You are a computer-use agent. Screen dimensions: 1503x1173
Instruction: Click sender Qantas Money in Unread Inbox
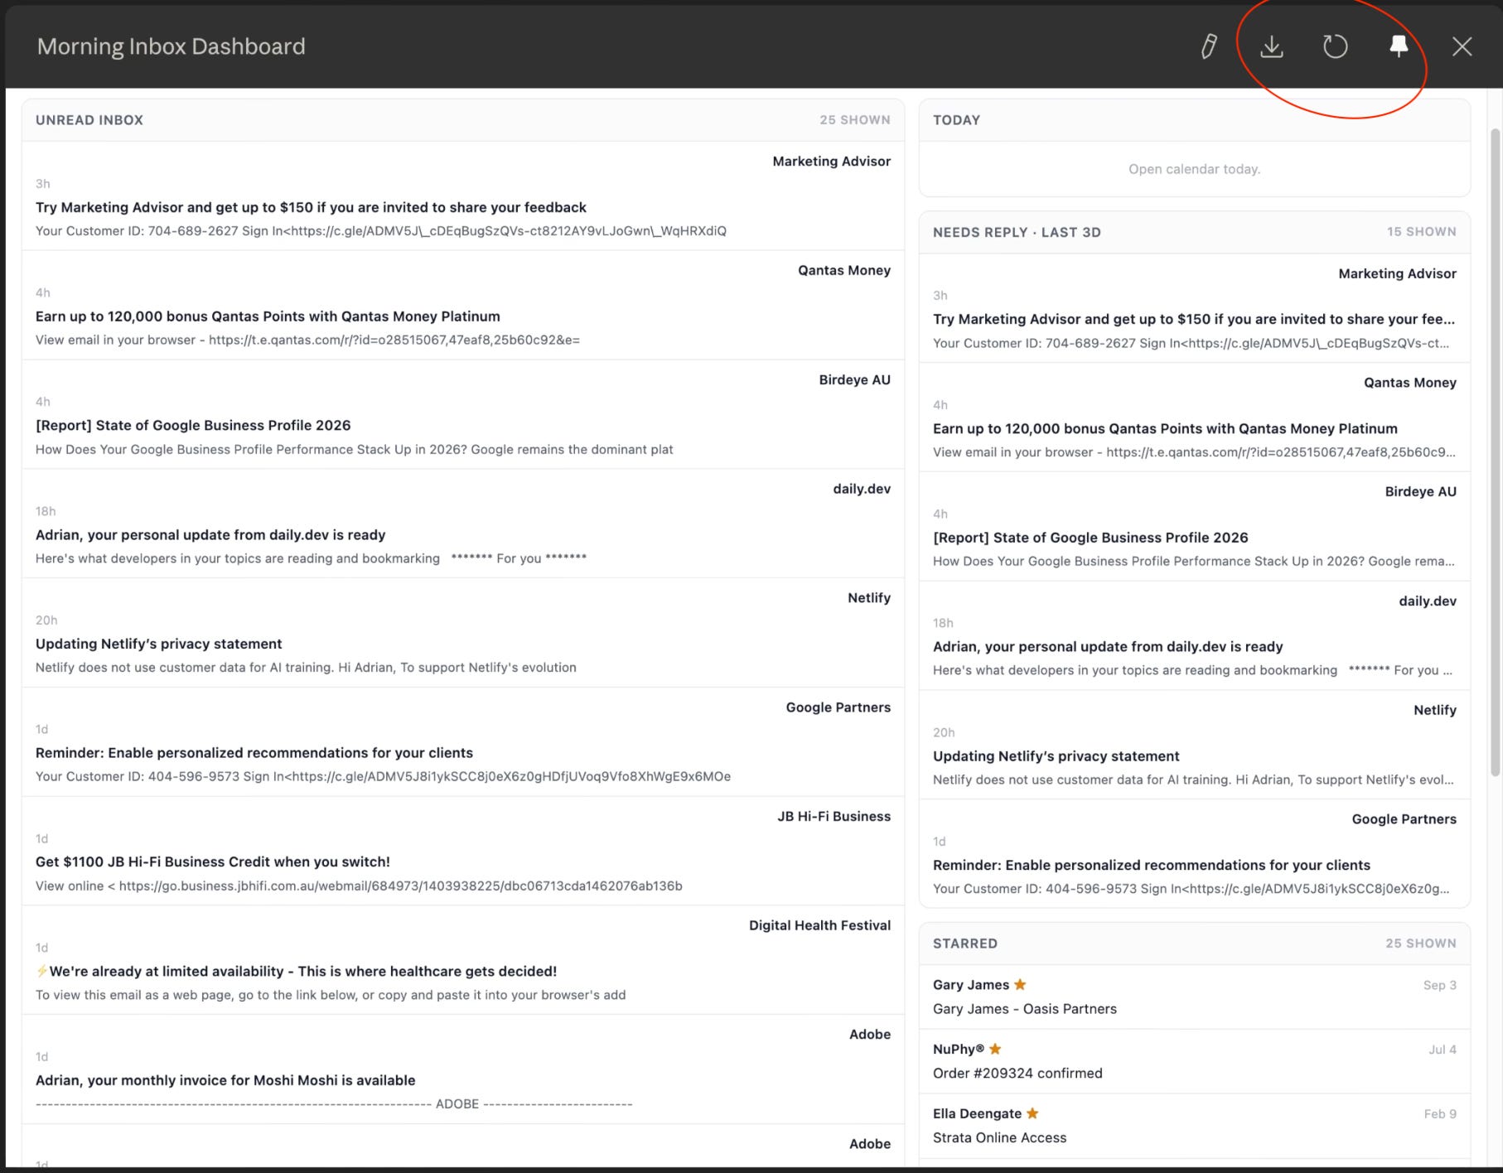coord(844,271)
